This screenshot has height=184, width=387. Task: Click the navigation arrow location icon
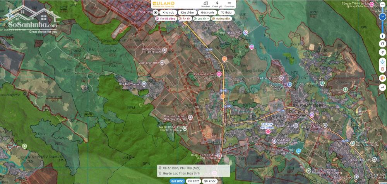click(382, 52)
